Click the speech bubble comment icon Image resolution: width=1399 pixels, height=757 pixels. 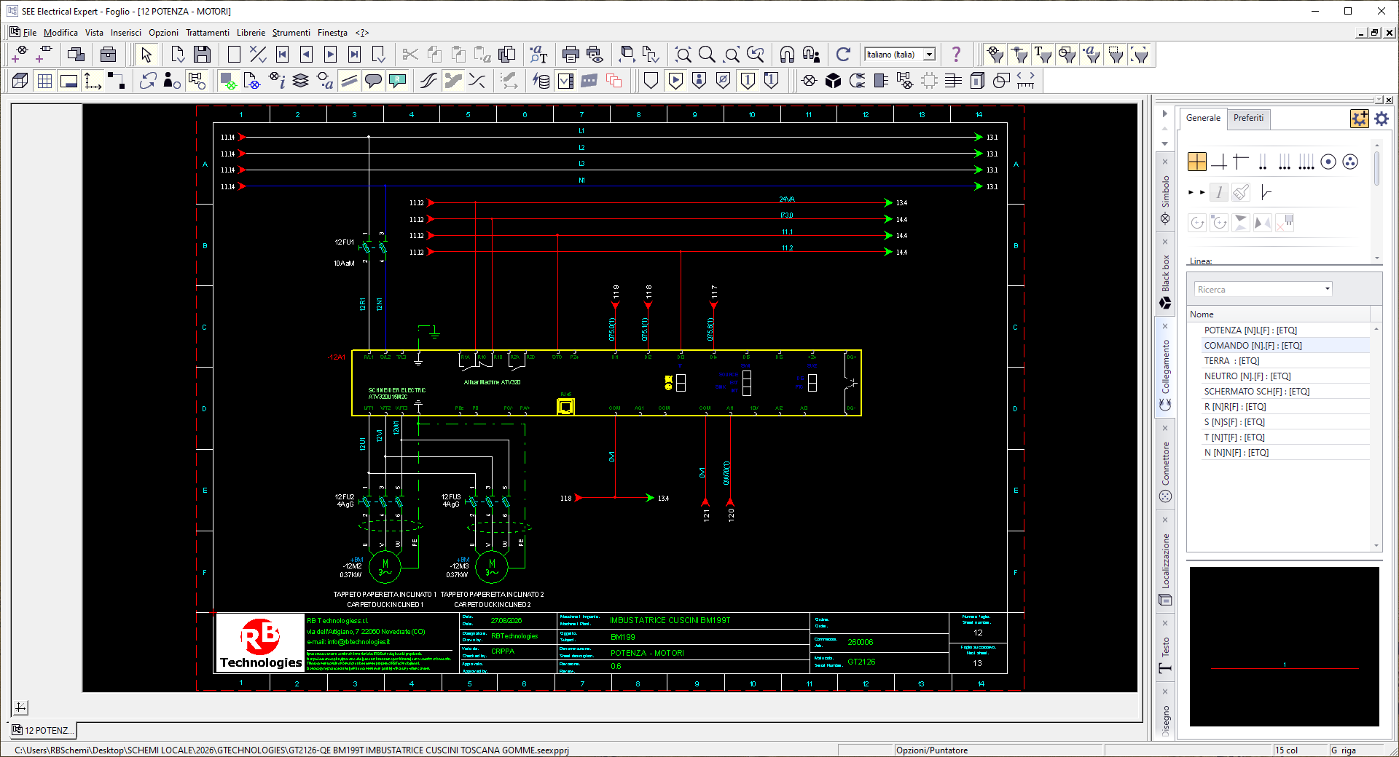click(373, 81)
